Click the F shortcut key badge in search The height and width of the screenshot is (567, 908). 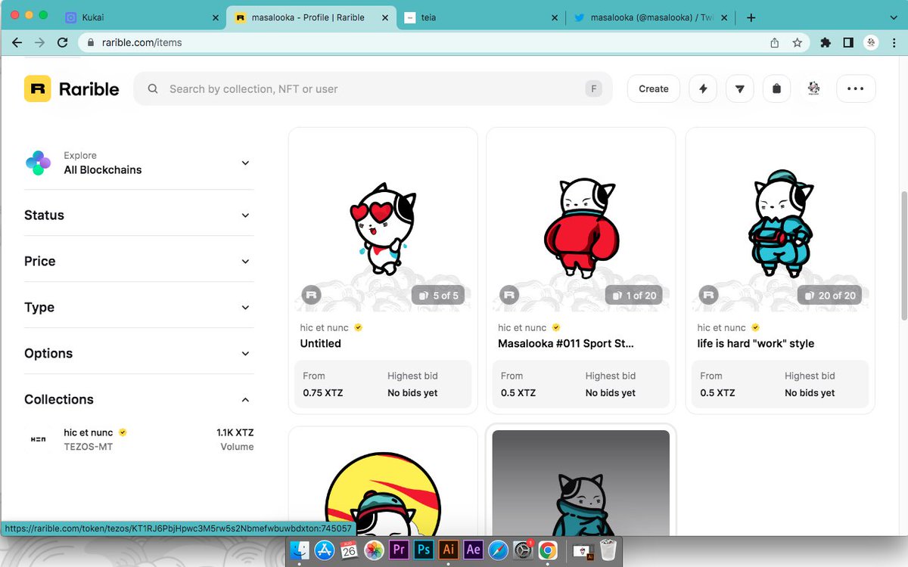[x=593, y=88]
